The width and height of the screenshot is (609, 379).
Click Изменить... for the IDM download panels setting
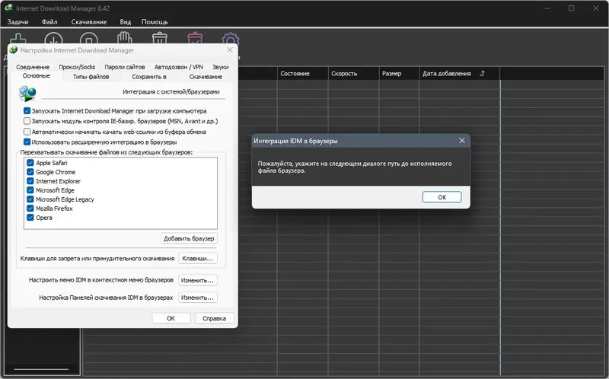tap(197, 298)
